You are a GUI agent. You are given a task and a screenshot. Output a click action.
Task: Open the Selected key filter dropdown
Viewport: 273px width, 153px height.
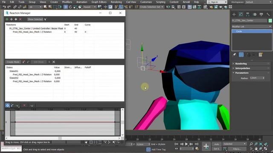pyautogui.click(x=234, y=144)
